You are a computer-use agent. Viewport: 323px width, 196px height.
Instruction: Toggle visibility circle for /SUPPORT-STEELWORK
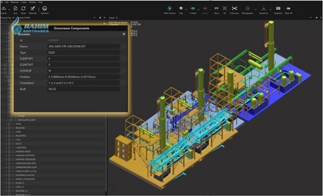tap(13, 159)
